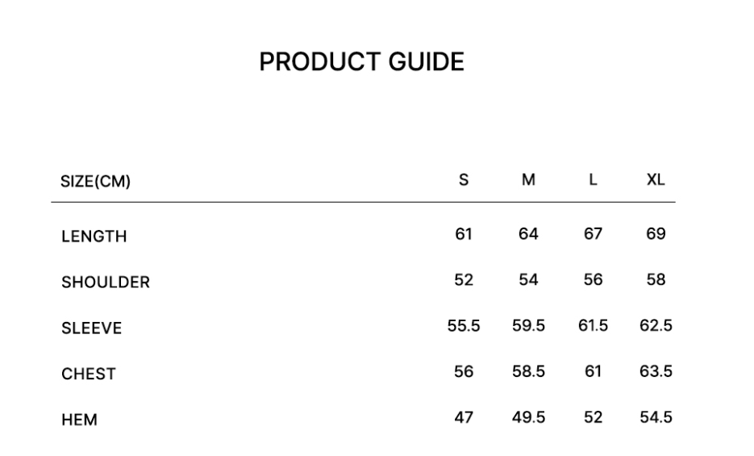Click the SLEEVE value 62.5 for XL

point(656,326)
